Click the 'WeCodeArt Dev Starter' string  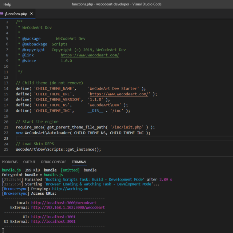pos(113,88)
